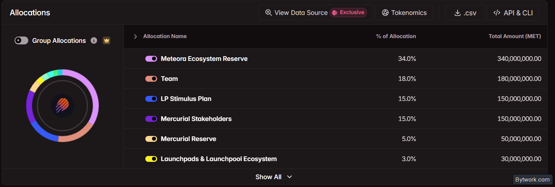Expand the full list with Show All
The width and height of the screenshot is (555, 187).
(274, 177)
